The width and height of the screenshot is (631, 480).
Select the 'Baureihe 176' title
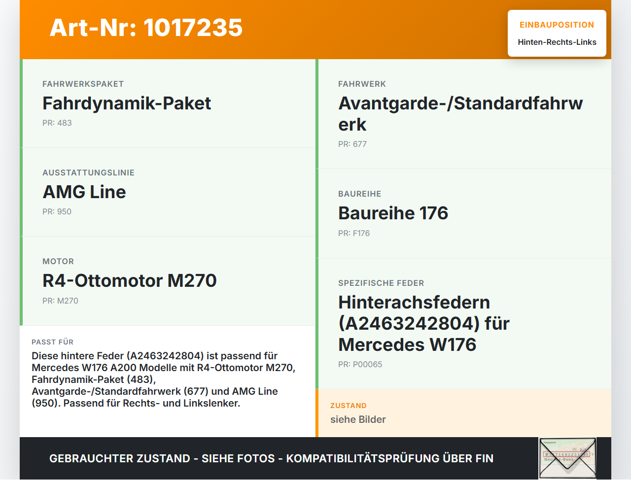coord(393,213)
